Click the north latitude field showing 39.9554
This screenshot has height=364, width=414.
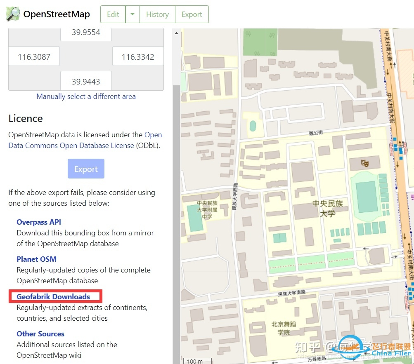[86, 32]
